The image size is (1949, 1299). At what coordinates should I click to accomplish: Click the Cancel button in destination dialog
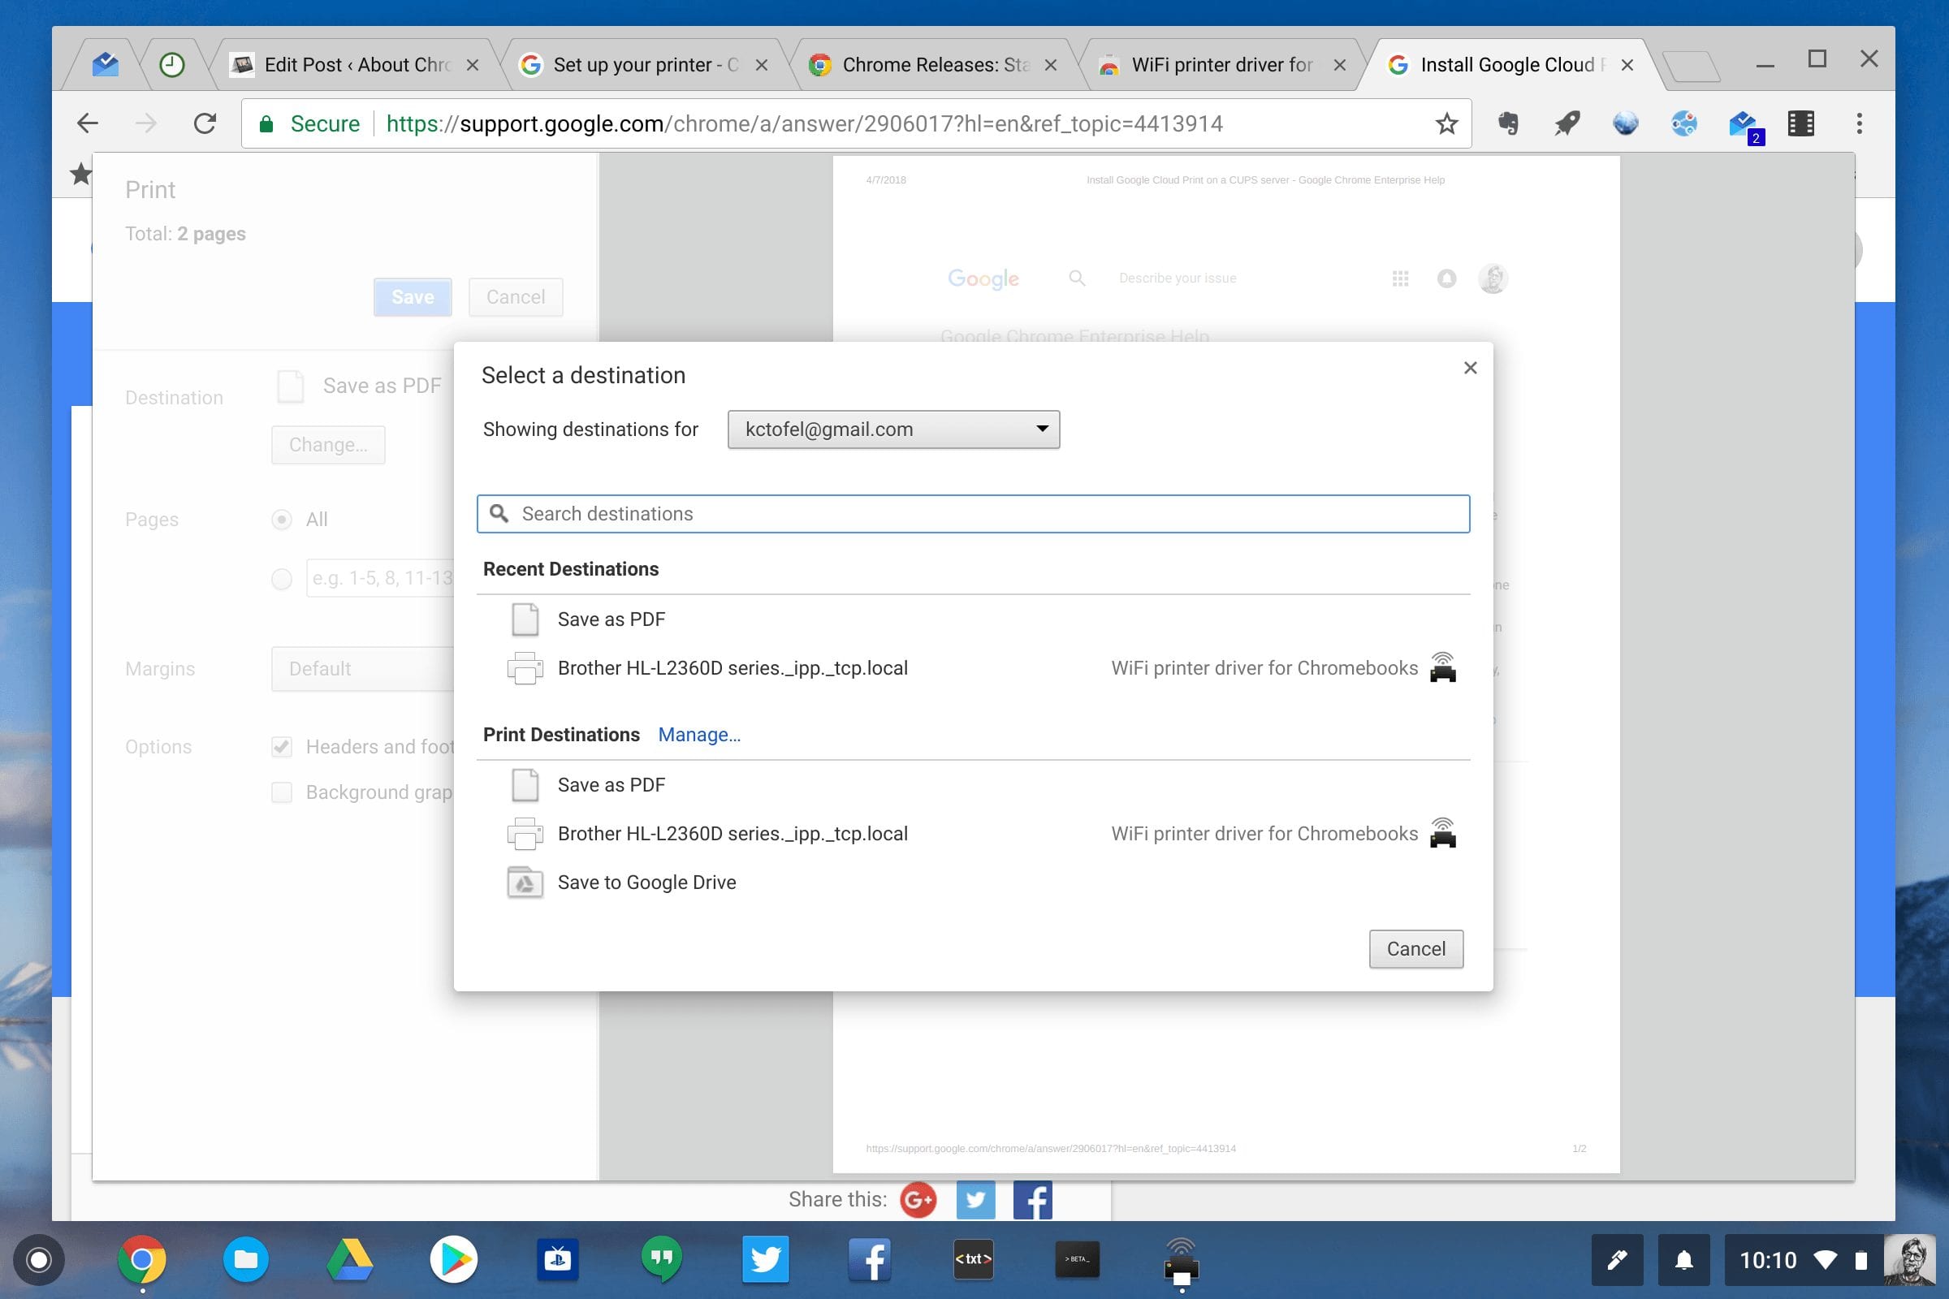click(1415, 948)
